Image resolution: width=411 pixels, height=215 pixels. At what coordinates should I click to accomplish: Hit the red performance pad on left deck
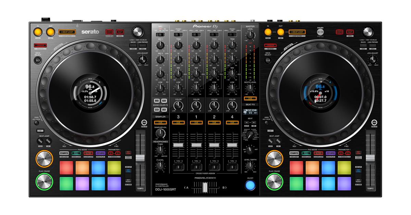tap(66, 168)
